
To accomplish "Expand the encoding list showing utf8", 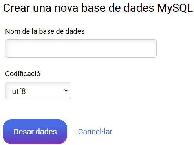I will coord(38,91).
